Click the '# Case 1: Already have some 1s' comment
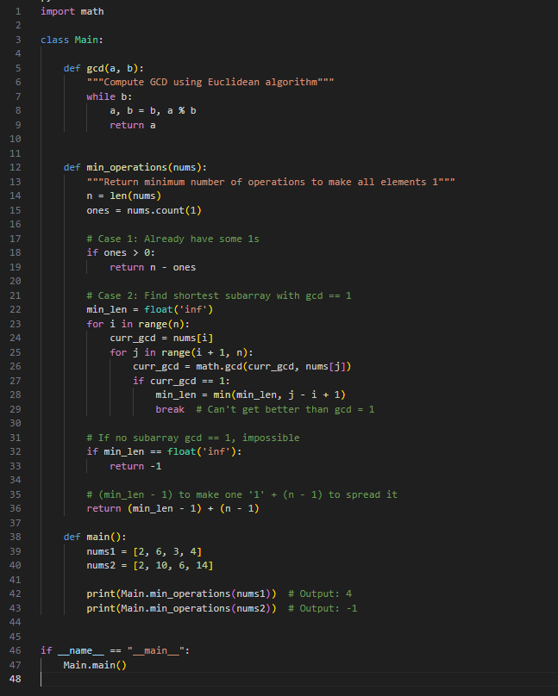This screenshot has height=696, width=558. pyautogui.click(x=172, y=239)
